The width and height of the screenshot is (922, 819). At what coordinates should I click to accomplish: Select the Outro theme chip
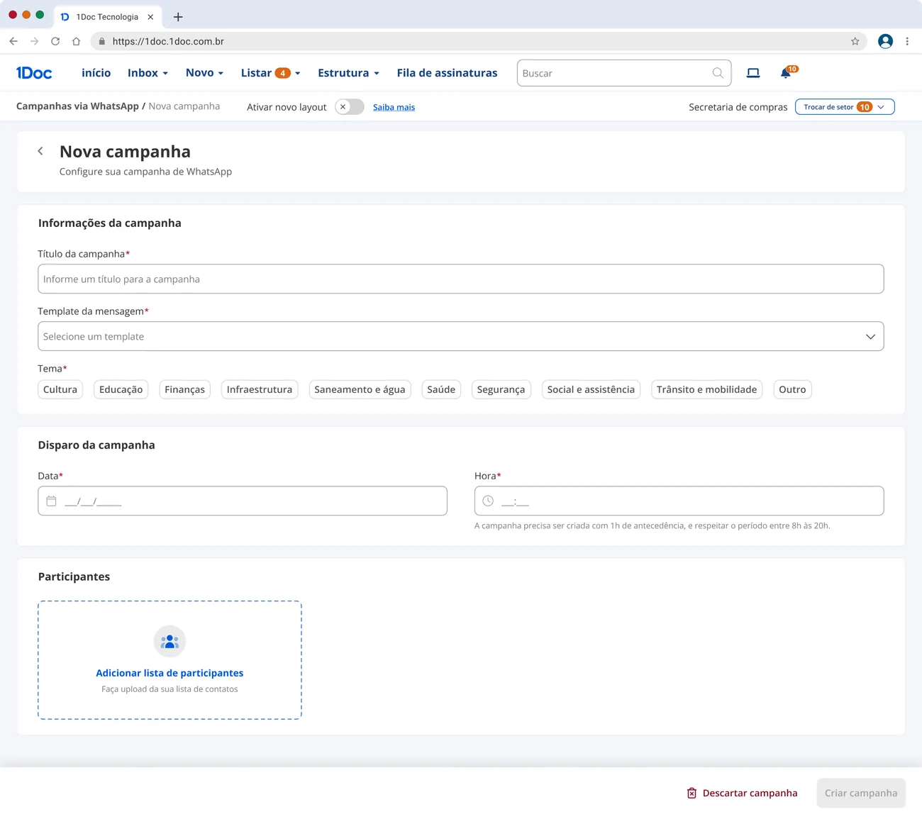click(x=792, y=389)
